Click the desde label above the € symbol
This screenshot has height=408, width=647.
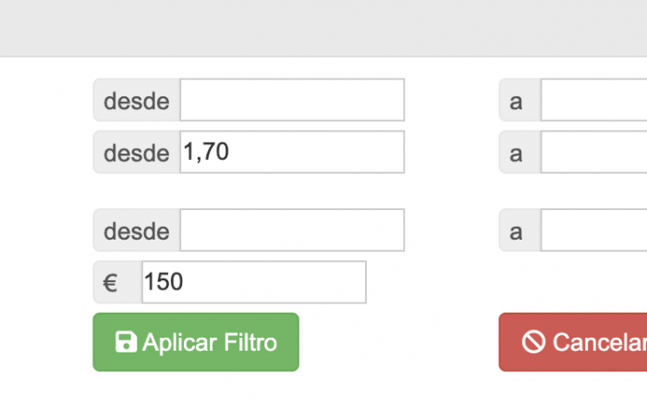pyautogui.click(x=137, y=230)
